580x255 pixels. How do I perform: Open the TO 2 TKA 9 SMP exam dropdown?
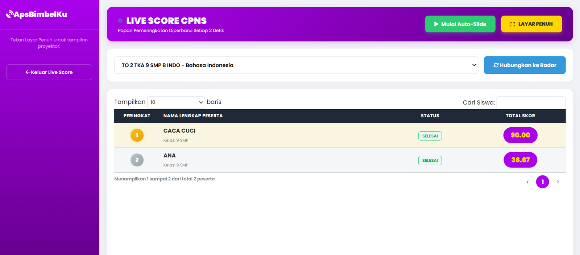coord(296,65)
